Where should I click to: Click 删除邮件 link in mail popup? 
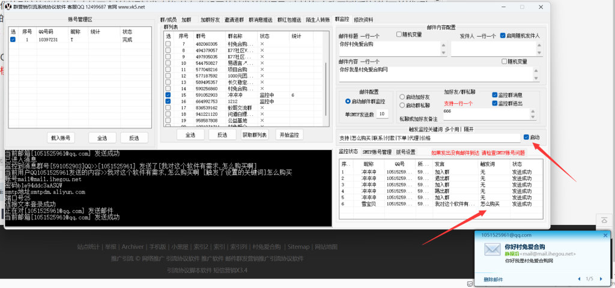pos(494,279)
